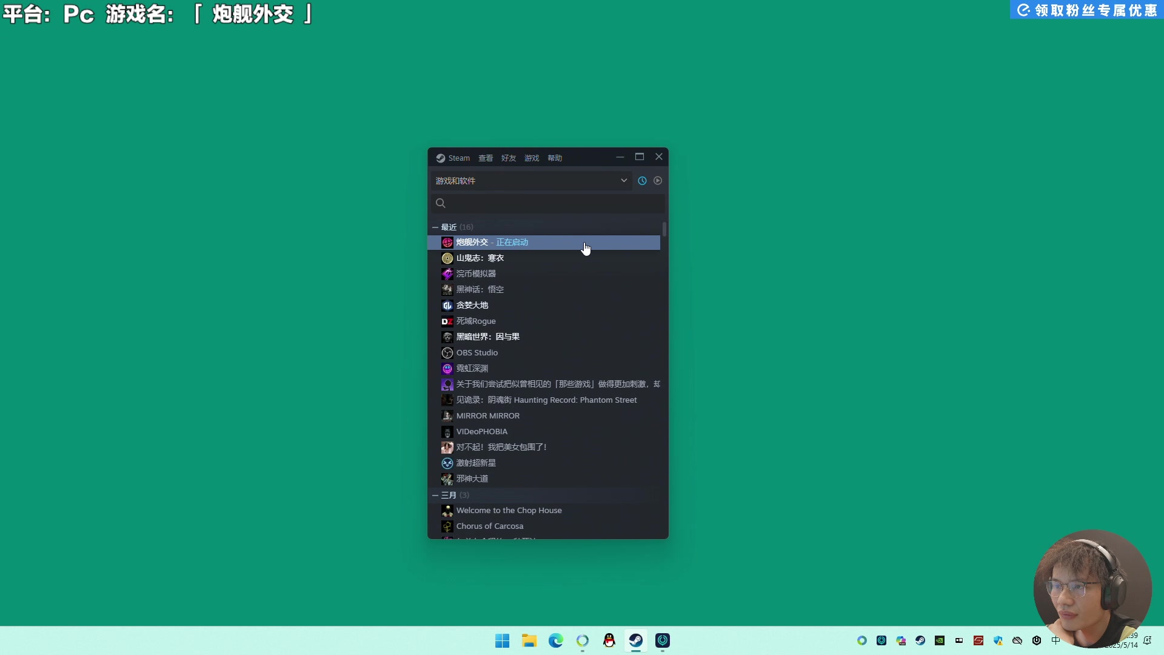Select VIDeoPHOBIA entry
This screenshot has width=1164, height=655.
pyautogui.click(x=544, y=431)
